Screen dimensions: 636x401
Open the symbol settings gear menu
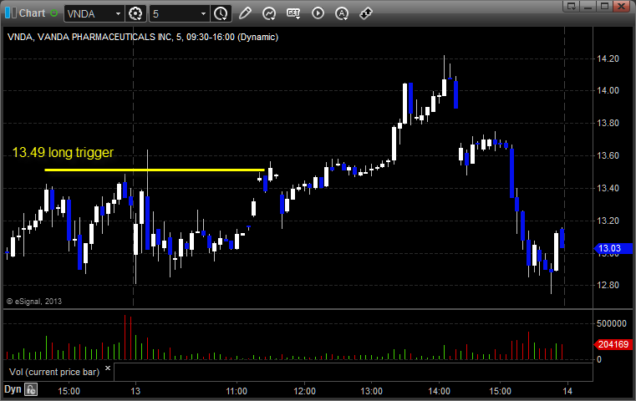(135, 14)
